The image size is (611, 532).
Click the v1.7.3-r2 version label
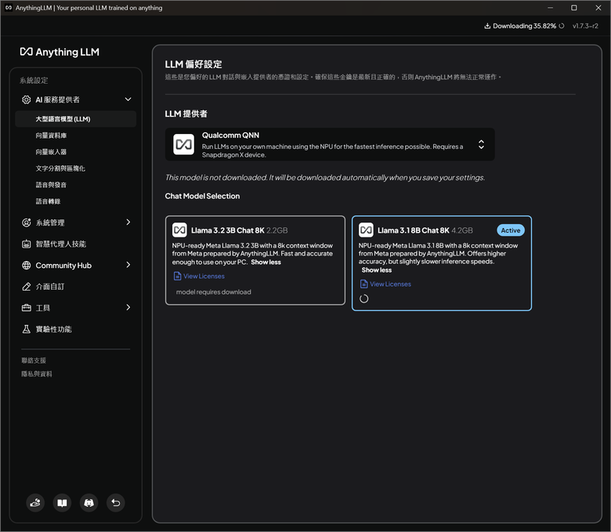[585, 26]
